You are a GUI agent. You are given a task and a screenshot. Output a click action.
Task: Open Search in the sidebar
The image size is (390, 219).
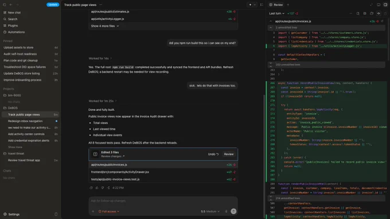tap(13, 19)
